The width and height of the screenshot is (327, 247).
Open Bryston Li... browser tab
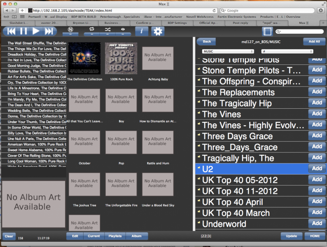[82, 23]
